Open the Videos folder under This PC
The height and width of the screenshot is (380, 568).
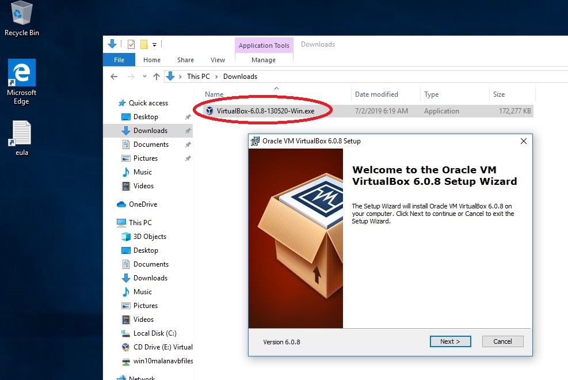tap(143, 319)
